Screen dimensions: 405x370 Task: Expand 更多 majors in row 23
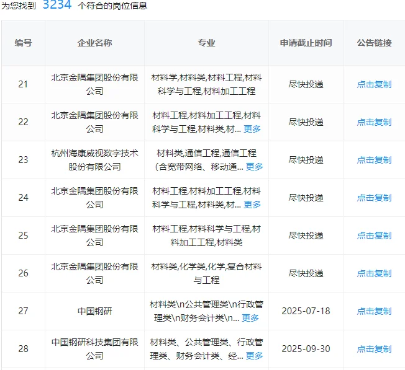point(254,167)
